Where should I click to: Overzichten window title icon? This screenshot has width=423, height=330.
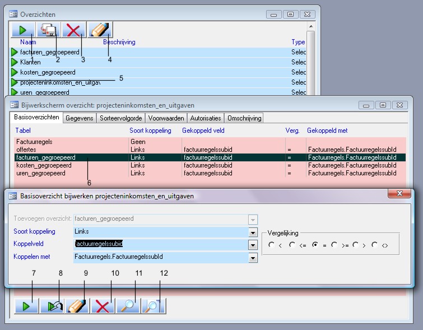[x=13, y=14]
